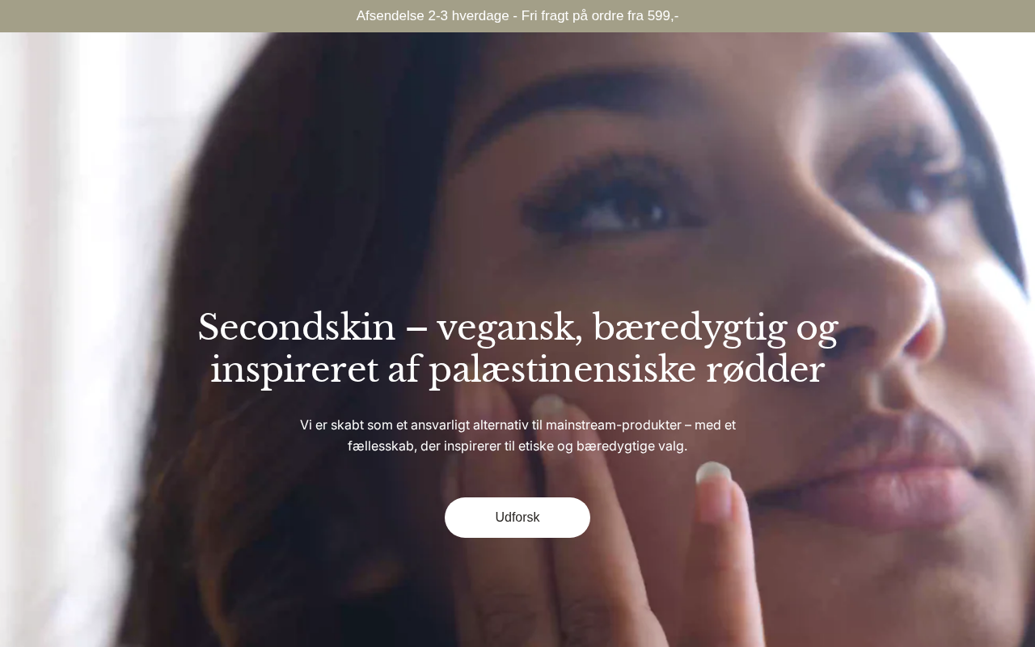Screen dimensions: 1035x647
Task: Click the shipping announcement bar text
Action: [x=517, y=16]
